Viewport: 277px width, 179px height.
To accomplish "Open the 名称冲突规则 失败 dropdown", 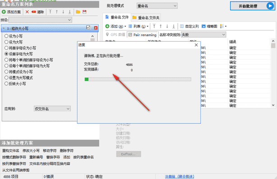I will (203, 35).
